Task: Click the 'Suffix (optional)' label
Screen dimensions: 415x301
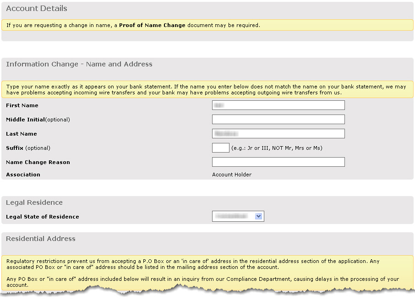Action: tap(28, 148)
